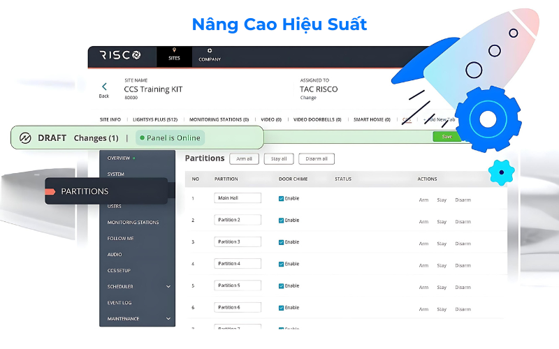Switch to the Smart Home (0) tab
The width and height of the screenshot is (559, 349).
[372, 119]
